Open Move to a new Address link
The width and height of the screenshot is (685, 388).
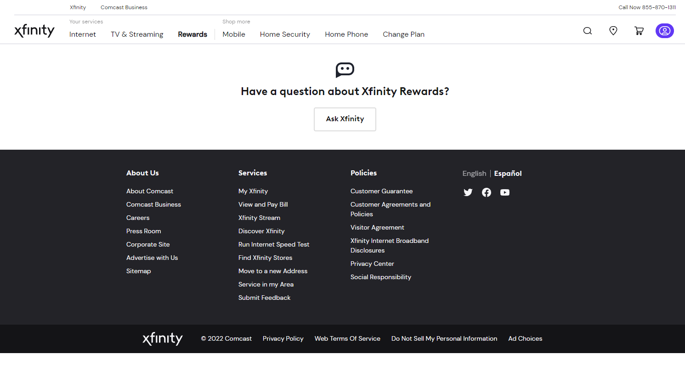273,271
